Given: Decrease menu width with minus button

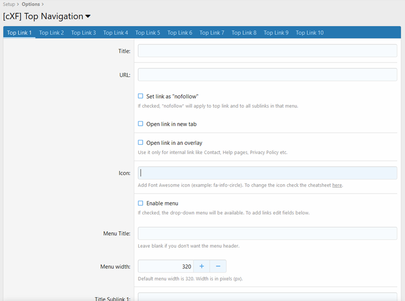Looking at the screenshot, I should click(x=218, y=266).
